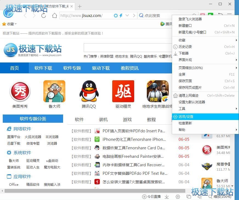Open the 驱动人生 category link
The height and width of the screenshot is (200, 239).
pyautogui.click(x=33, y=167)
